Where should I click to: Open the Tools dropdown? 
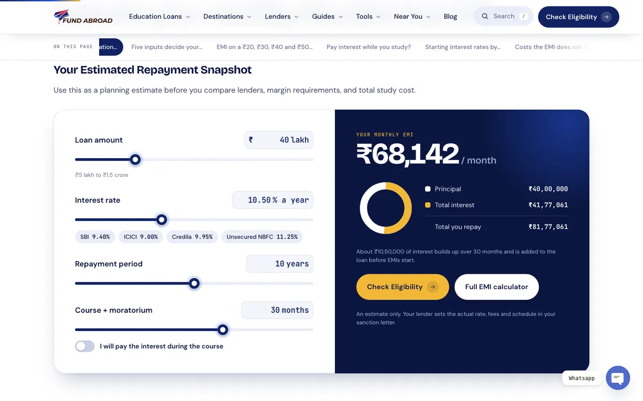368,17
